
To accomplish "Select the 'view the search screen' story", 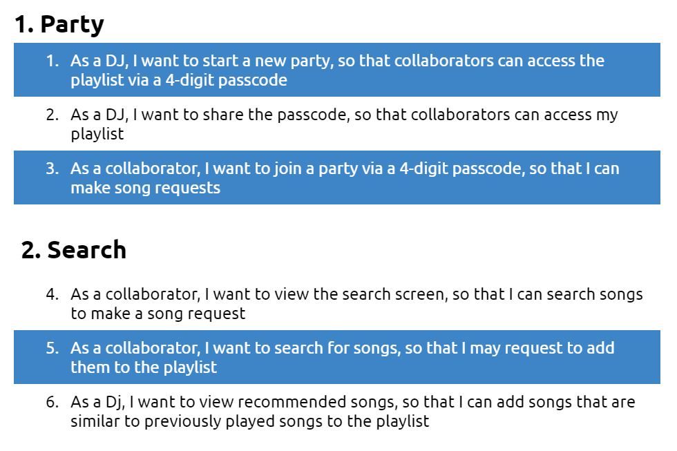I will tap(337, 303).
